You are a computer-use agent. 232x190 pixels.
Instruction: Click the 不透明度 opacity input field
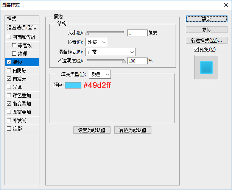pos(137,61)
